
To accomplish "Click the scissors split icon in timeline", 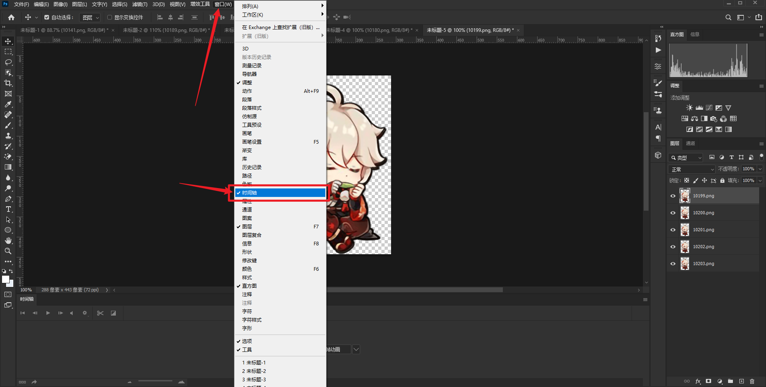I will click(x=100, y=313).
